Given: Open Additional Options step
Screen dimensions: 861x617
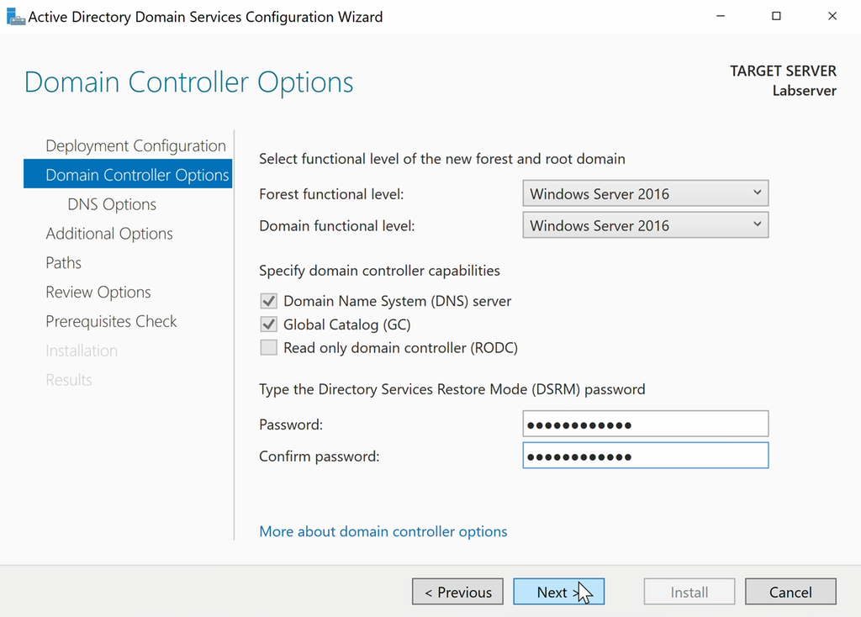Looking at the screenshot, I should [109, 234].
